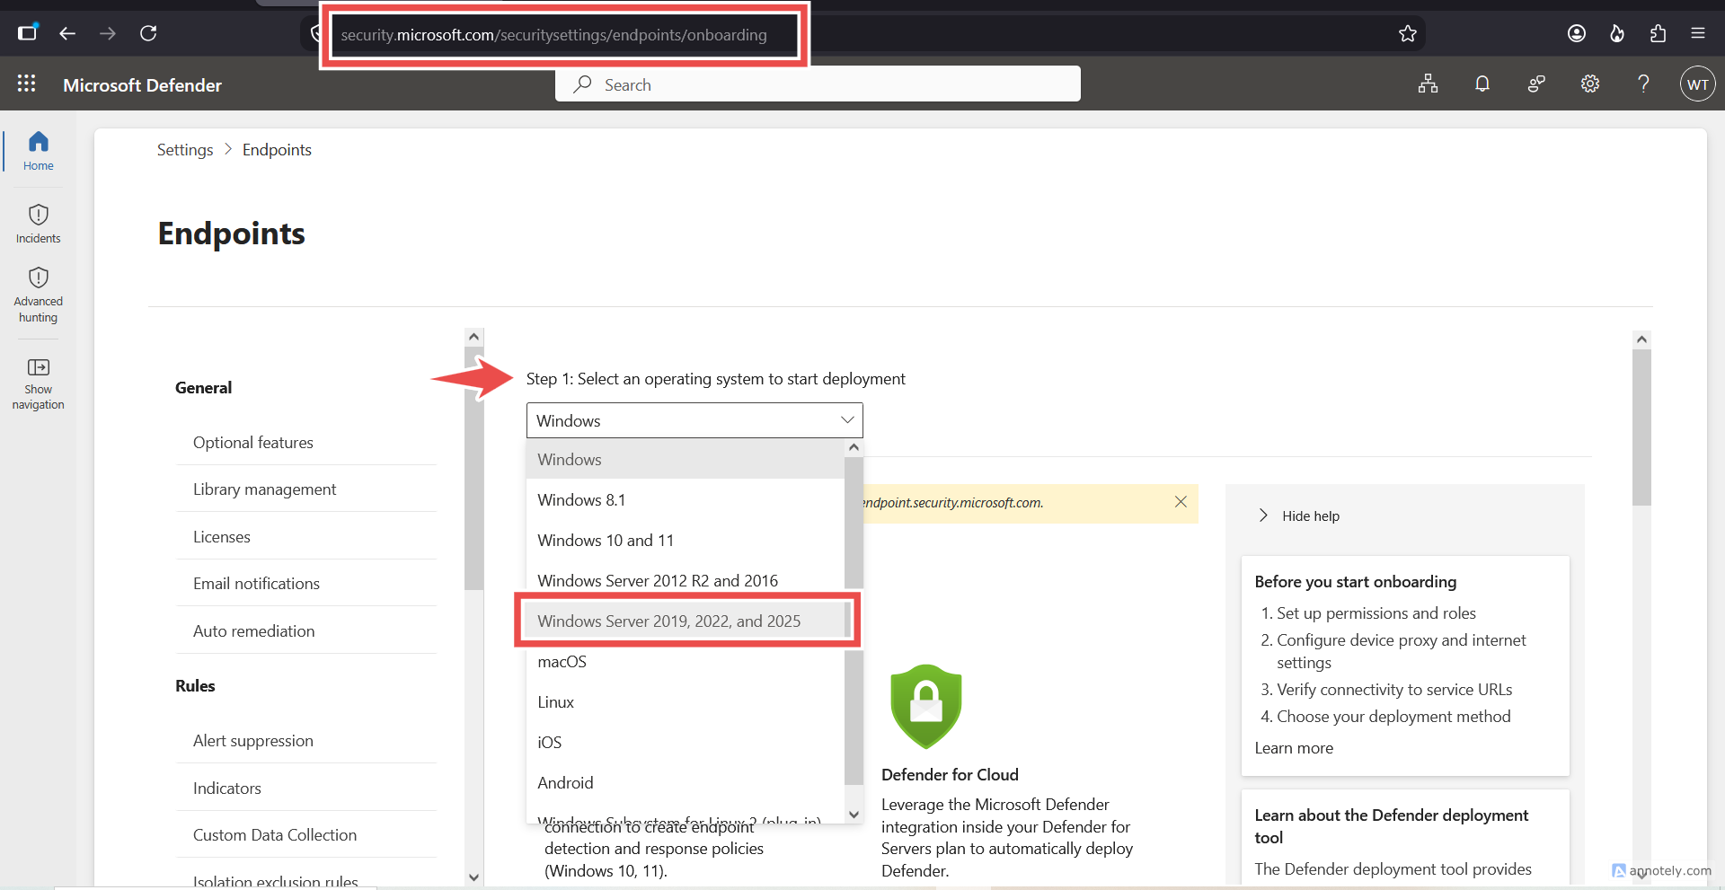Open Advanced hunting from the left rail
1725x890 pixels.
(x=38, y=295)
